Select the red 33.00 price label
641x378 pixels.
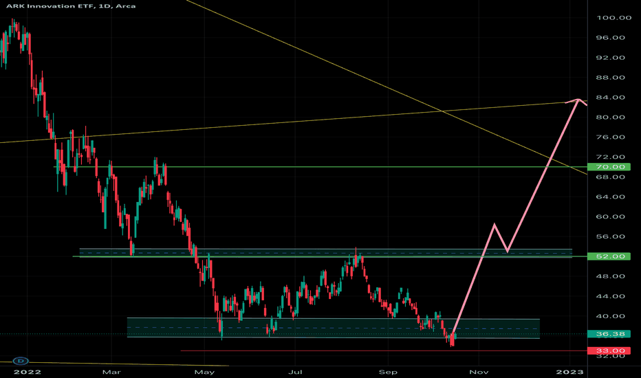[609, 351]
